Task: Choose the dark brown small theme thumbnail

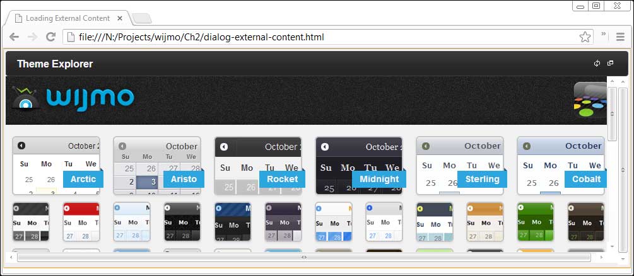Action: click(586, 222)
